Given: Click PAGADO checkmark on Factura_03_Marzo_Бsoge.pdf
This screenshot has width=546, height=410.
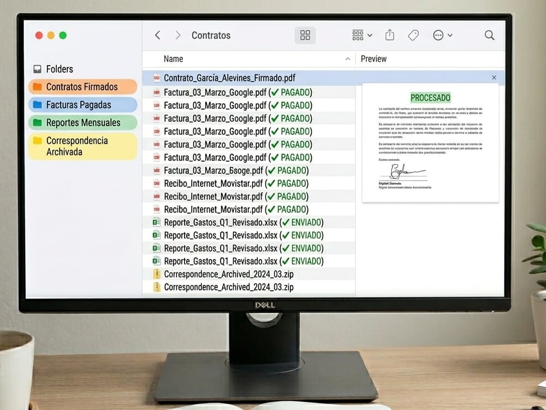Looking at the screenshot, I should [271, 171].
